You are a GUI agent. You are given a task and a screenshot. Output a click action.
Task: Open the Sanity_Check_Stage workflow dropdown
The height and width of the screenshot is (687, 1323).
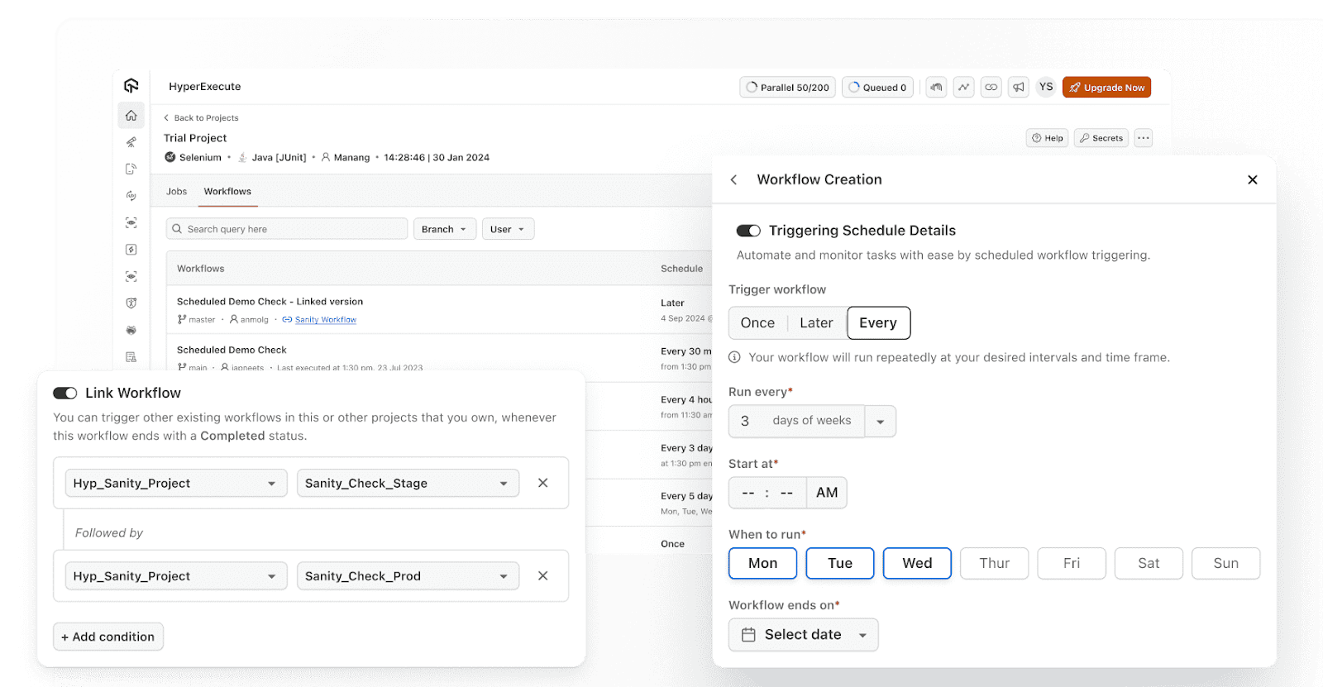408,483
